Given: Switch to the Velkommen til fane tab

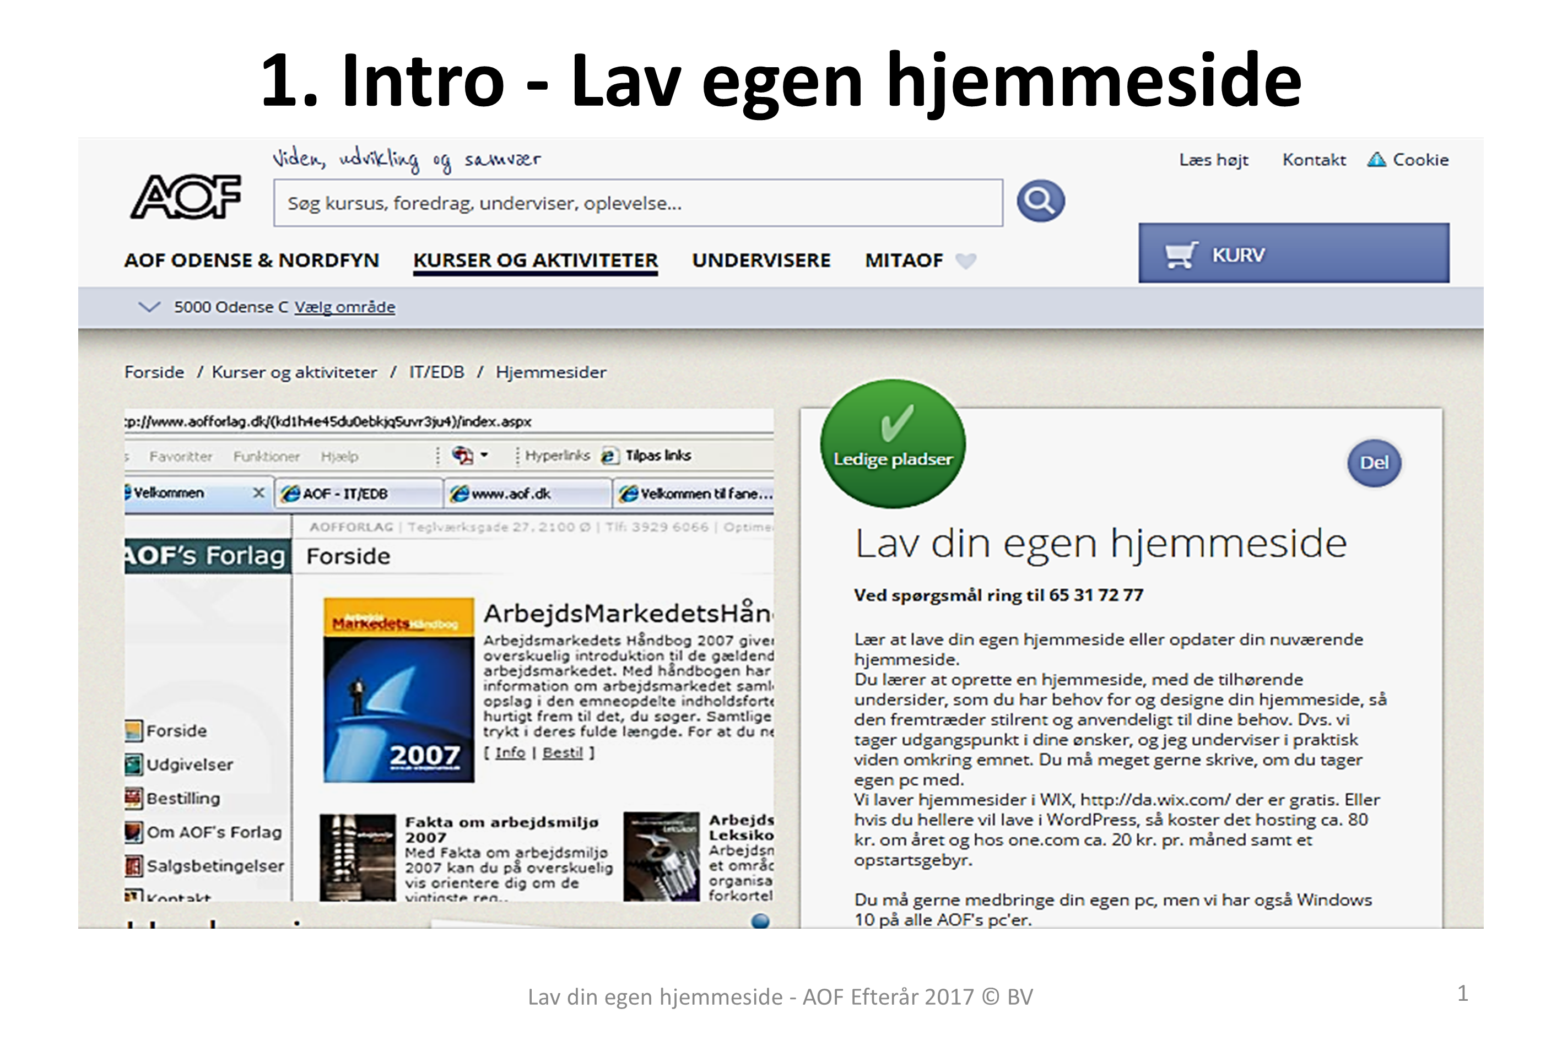Looking at the screenshot, I should click(693, 494).
